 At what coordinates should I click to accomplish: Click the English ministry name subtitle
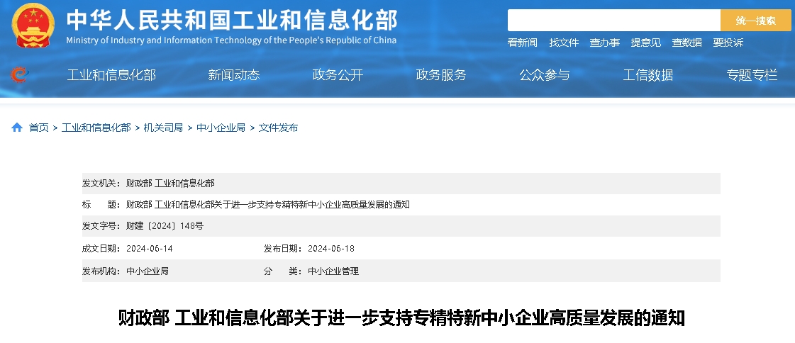click(231, 40)
